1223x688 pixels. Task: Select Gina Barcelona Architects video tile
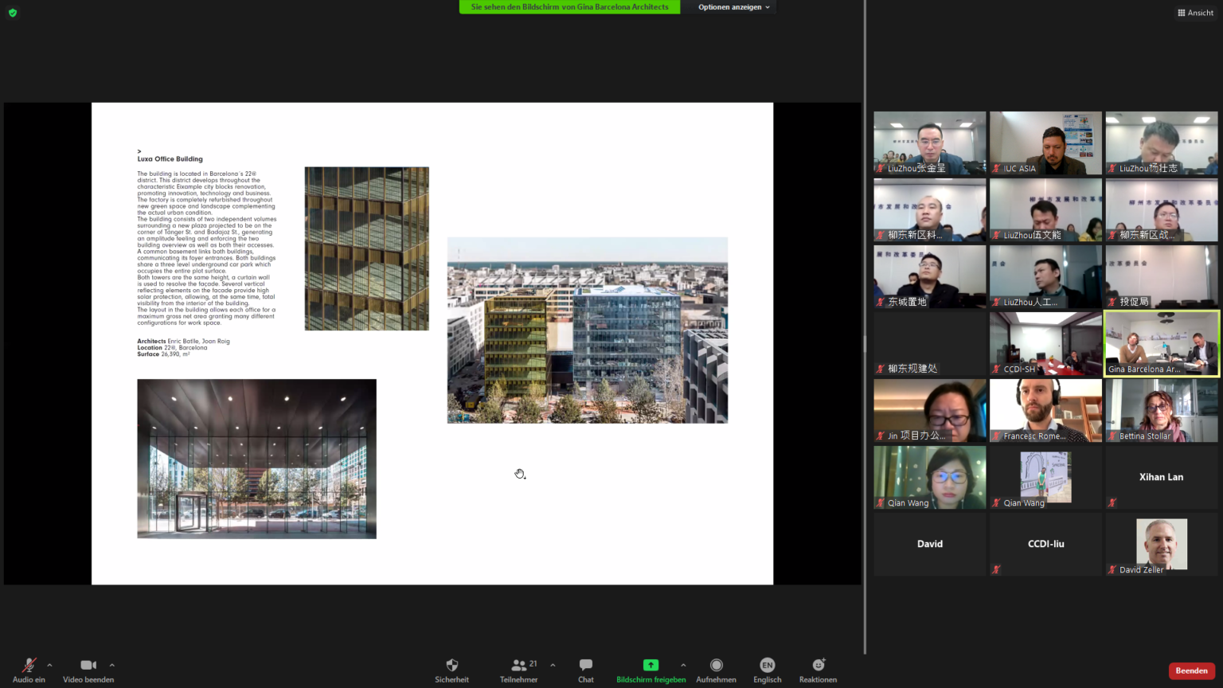tap(1162, 343)
